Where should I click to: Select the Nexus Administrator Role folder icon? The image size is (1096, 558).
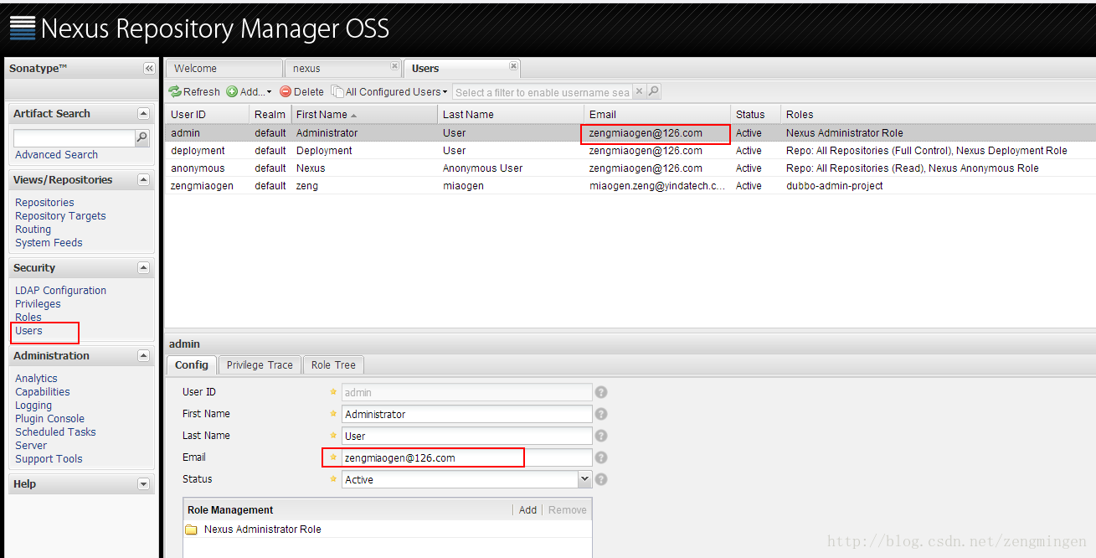191,530
